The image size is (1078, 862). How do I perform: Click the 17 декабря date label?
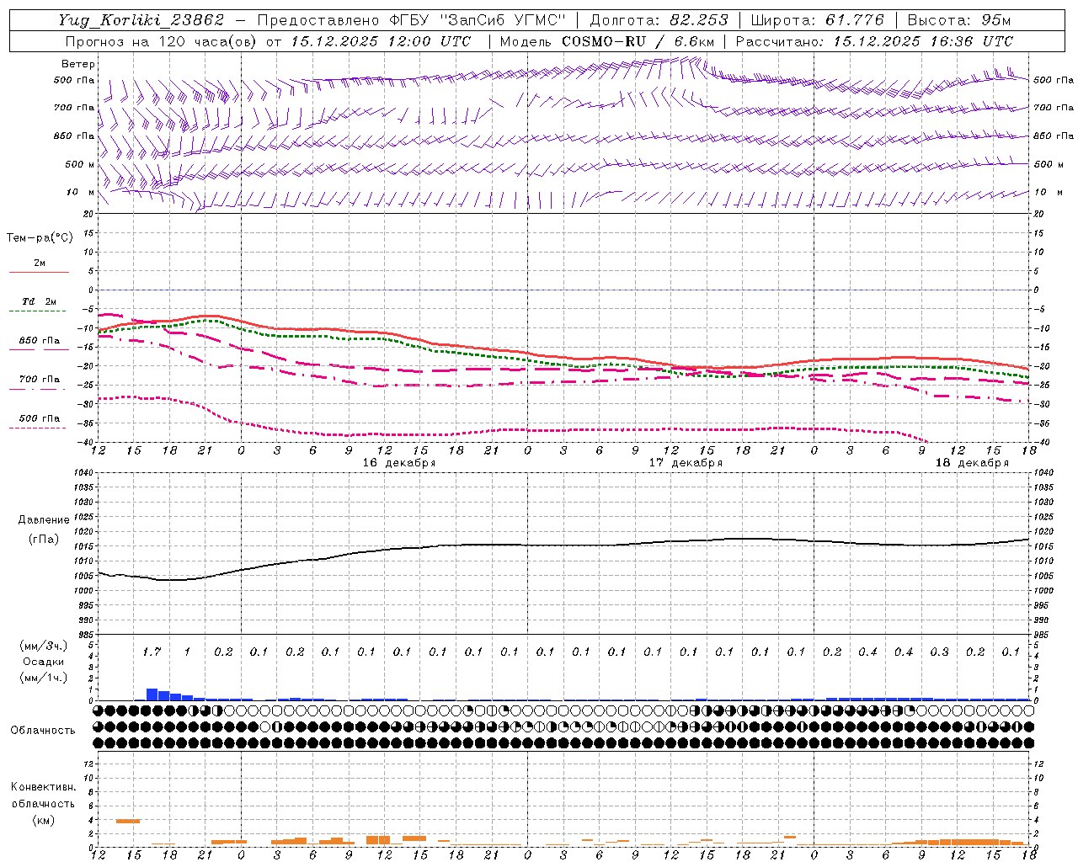coord(685,463)
